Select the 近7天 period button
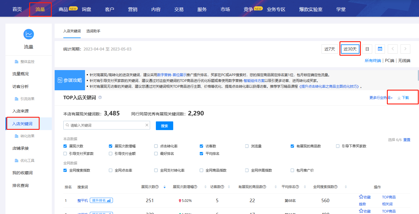Screen dimensions: 419x214 pos(330,49)
